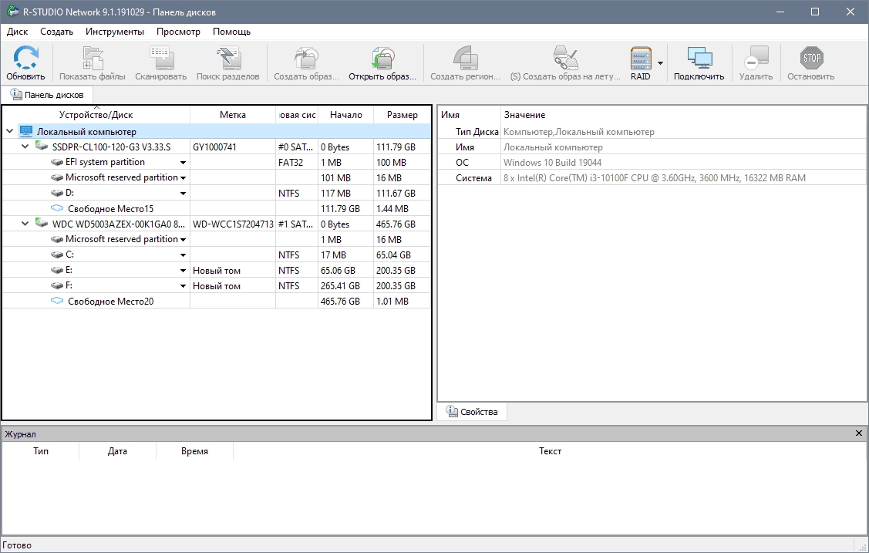Open the RAID dropdown arrow

tap(660, 63)
